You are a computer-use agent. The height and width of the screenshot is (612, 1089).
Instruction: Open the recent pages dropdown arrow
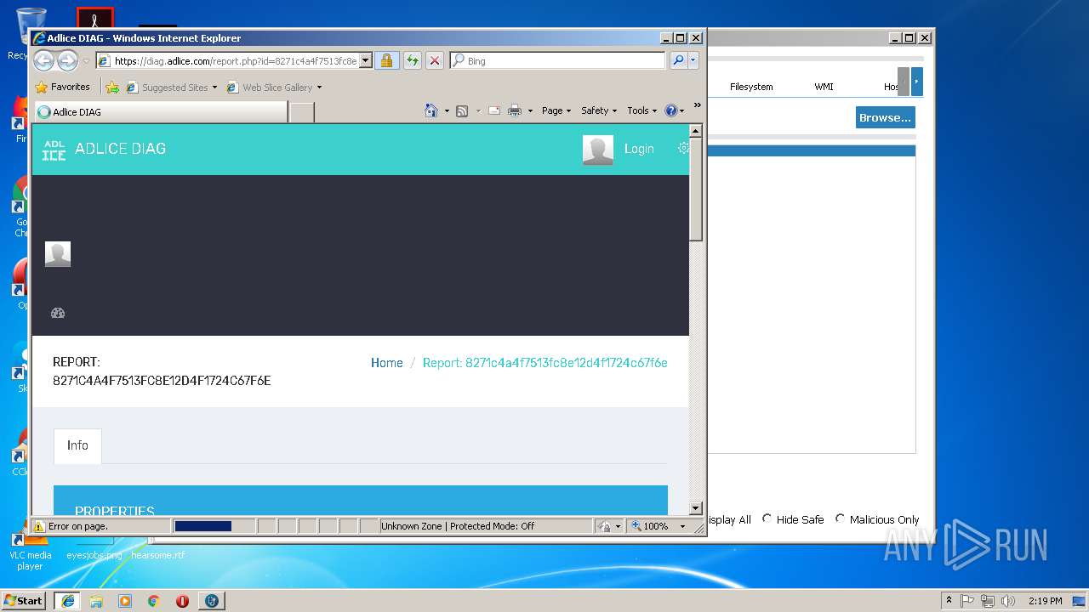86,61
